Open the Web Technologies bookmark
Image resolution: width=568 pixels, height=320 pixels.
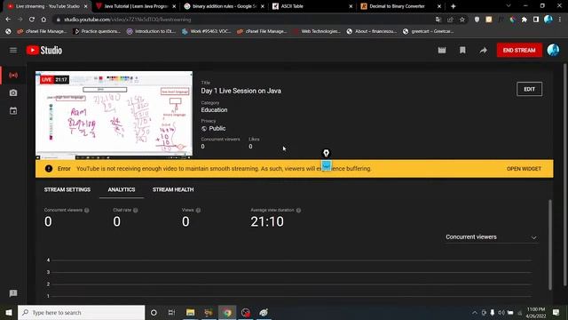pyautogui.click(x=317, y=31)
